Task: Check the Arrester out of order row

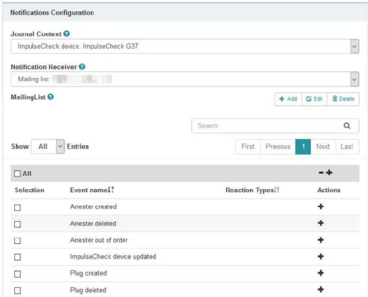Action: coord(18,241)
